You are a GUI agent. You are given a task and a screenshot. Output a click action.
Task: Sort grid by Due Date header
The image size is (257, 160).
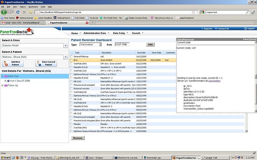click(142, 53)
